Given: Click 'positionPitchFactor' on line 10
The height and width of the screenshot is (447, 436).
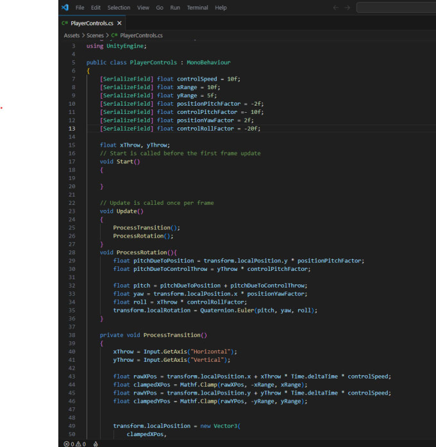Looking at the screenshot, I should (x=208, y=104).
